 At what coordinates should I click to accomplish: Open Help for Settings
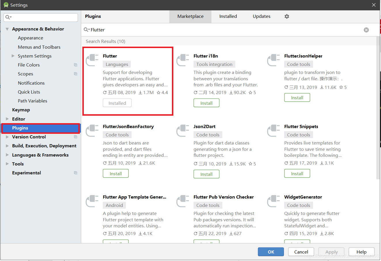[x=361, y=252]
